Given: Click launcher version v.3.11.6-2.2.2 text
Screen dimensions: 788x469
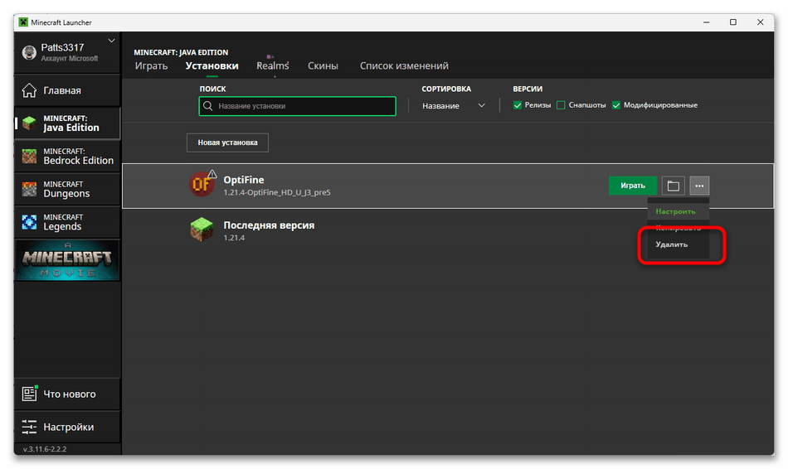Looking at the screenshot, I should pyautogui.click(x=45, y=449).
